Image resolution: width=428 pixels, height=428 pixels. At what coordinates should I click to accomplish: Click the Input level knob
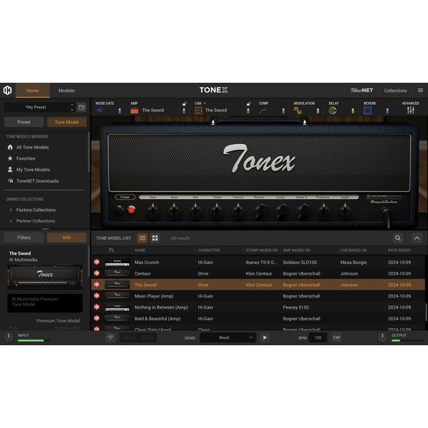9,337
